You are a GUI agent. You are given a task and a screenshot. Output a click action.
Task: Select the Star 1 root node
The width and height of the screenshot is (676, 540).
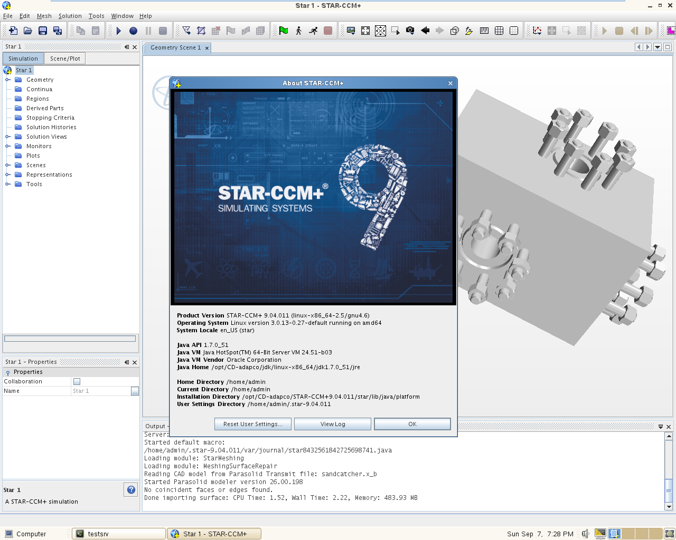24,70
